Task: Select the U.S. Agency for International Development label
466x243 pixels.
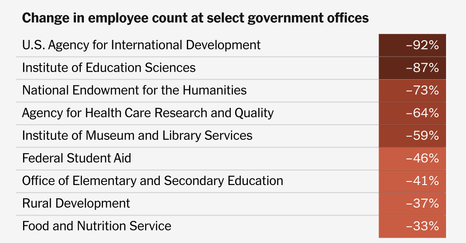Action: (x=141, y=45)
